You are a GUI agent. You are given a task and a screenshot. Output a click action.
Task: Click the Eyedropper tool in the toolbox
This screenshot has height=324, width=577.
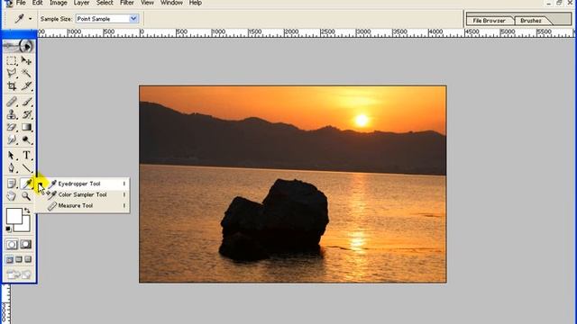pos(26,184)
